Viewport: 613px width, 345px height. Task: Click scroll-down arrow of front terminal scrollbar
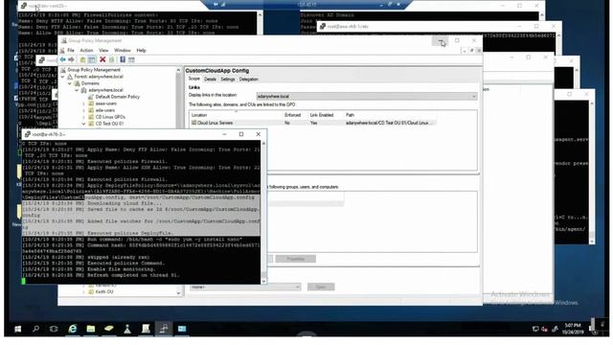[x=263, y=281]
